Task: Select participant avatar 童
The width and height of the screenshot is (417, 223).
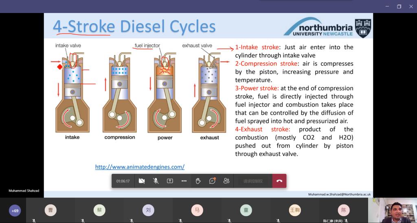Action: [x=246, y=210]
